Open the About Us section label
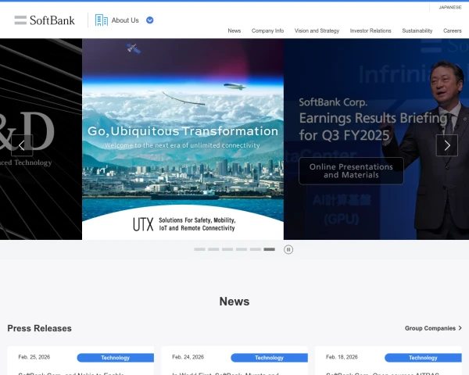This screenshot has height=375, width=469. (125, 20)
